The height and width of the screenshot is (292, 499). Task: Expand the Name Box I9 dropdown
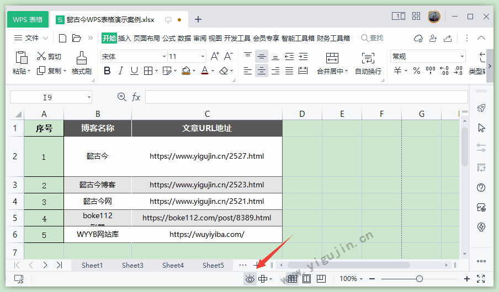[89, 97]
